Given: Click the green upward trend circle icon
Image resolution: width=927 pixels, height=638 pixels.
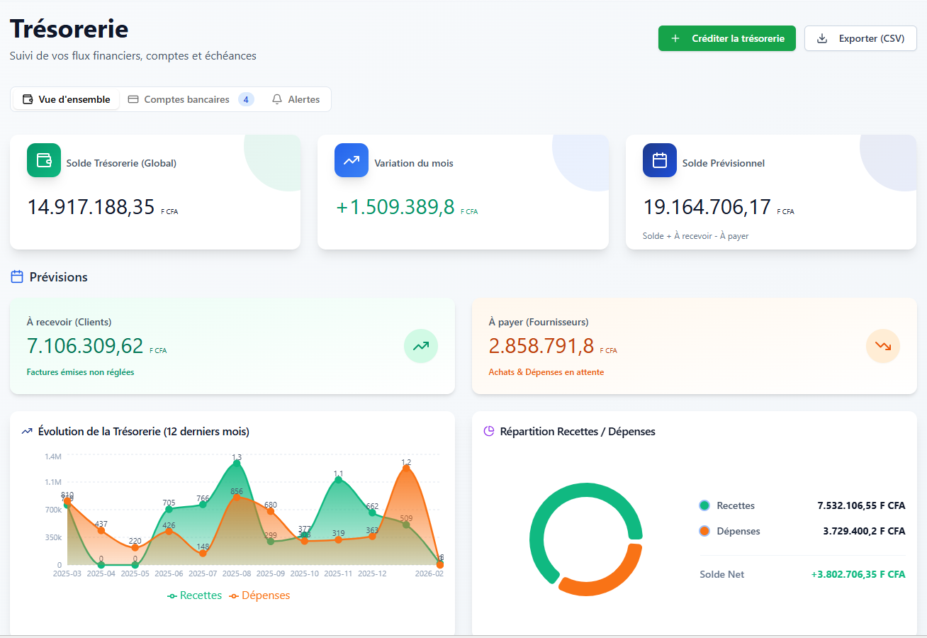Looking at the screenshot, I should click(x=421, y=346).
